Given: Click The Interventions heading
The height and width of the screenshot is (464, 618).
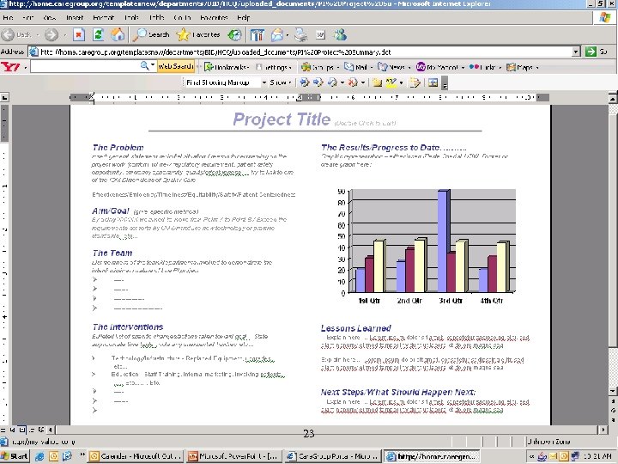Looking at the screenshot, I should pos(128,327).
